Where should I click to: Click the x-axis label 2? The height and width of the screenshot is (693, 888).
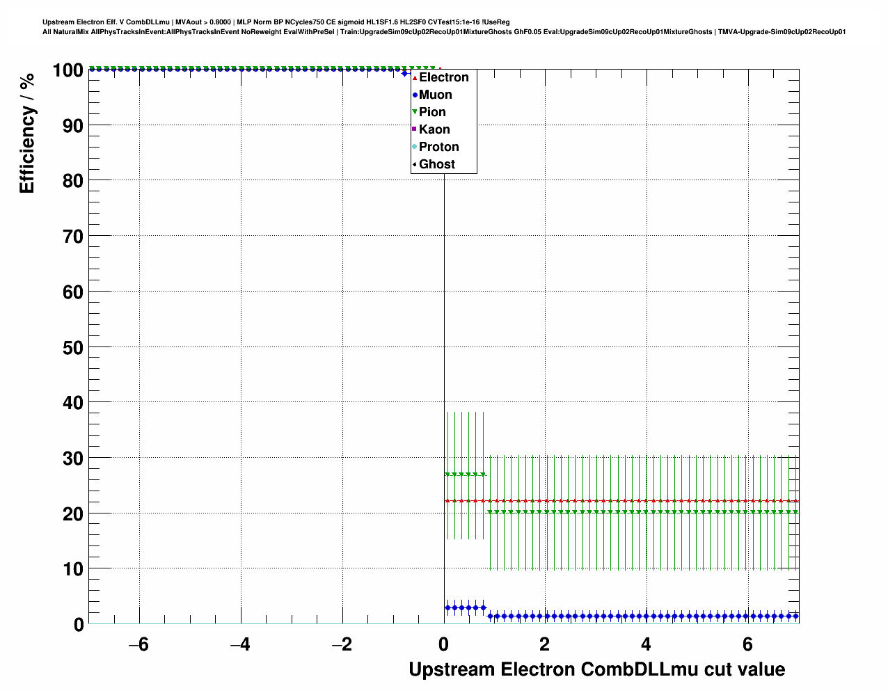pyautogui.click(x=545, y=644)
